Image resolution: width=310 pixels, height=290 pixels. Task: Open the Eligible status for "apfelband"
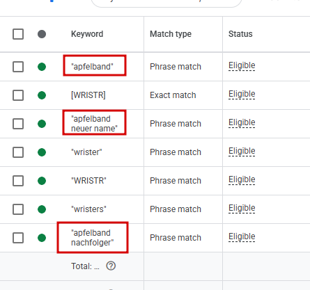coord(242,66)
